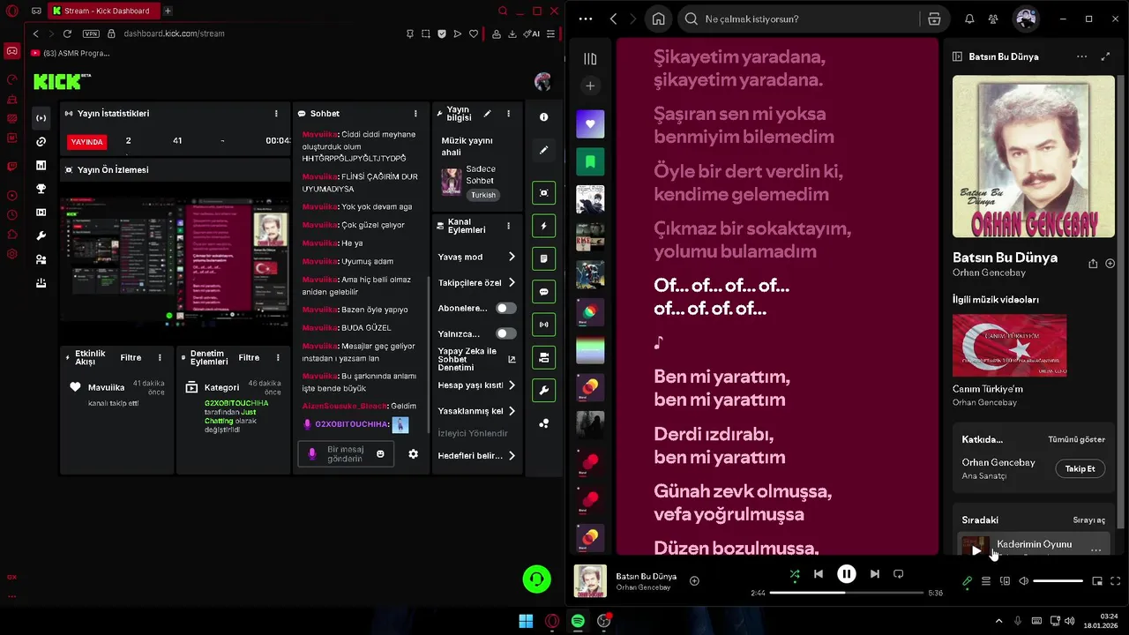Open Opera main menu hamburger icon
Screen dimensions: 1129x635
pos(551,34)
